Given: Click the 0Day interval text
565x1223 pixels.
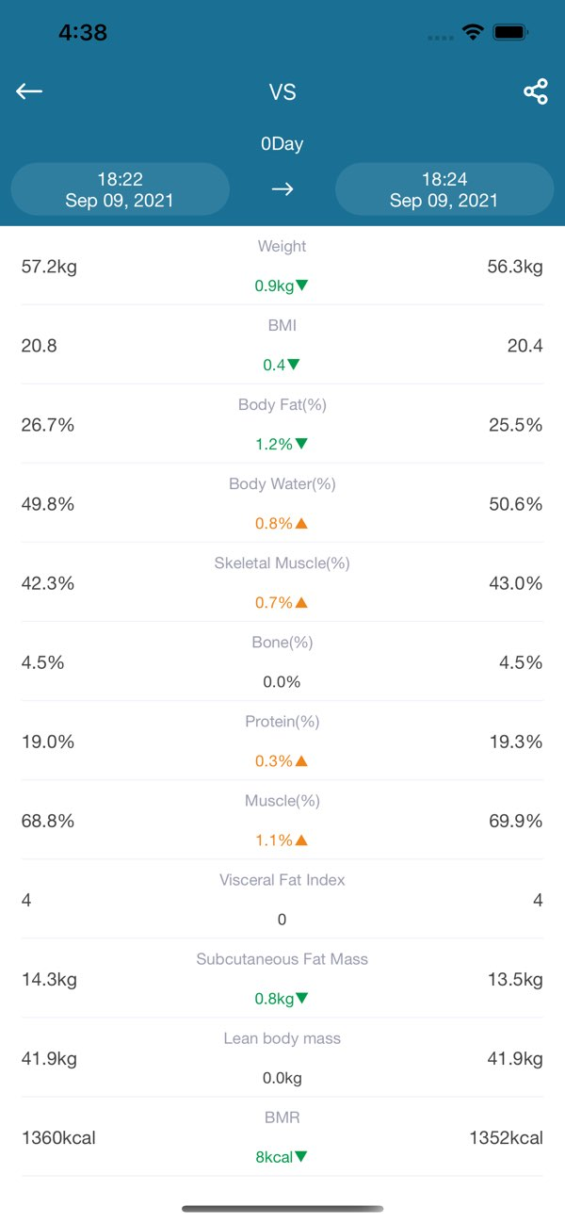Looking at the screenshot, I should pos(282,144).
